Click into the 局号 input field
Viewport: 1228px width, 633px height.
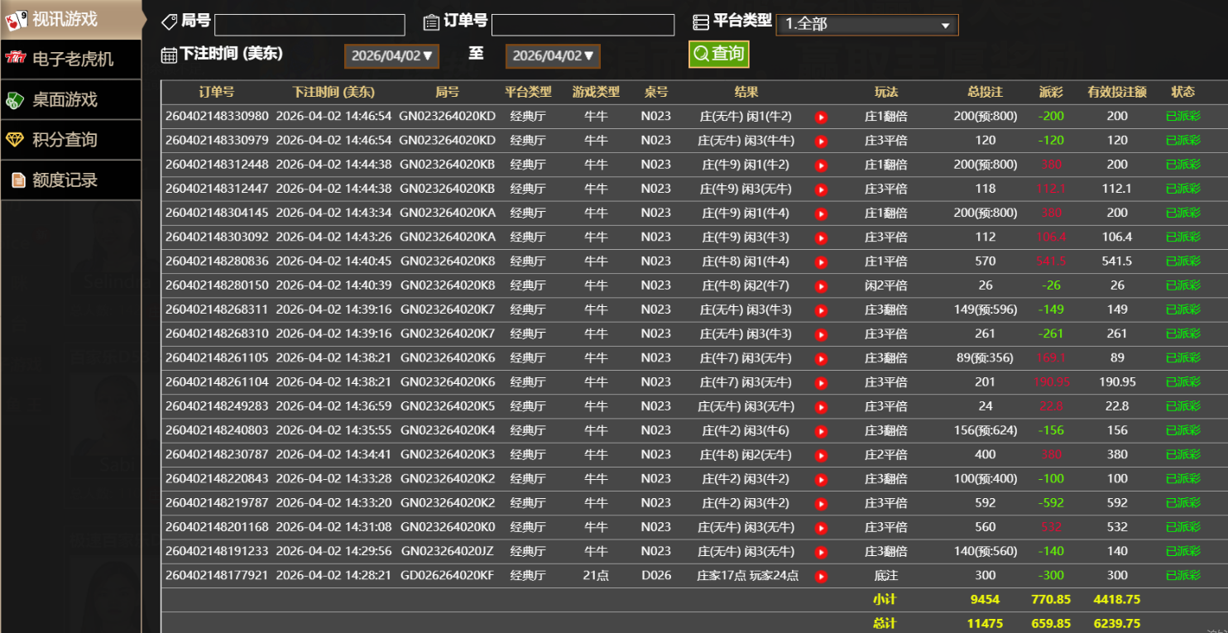click(x=309, y=25)
